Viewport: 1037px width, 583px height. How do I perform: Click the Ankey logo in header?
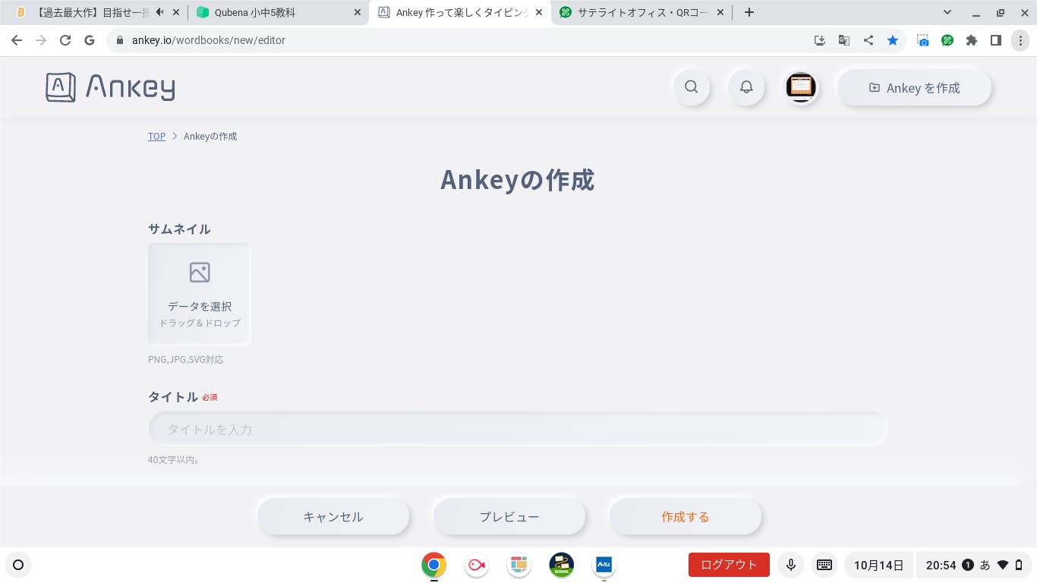click(x=111, y=87)
